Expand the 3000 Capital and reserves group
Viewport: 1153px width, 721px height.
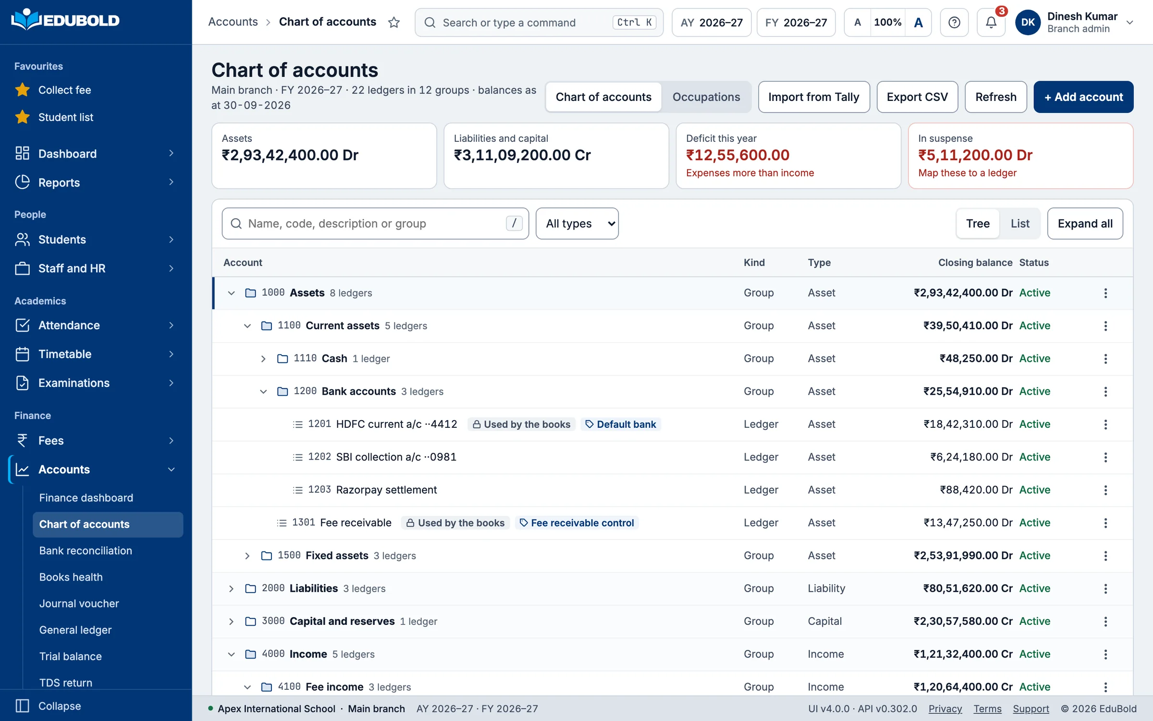click(x=231, y=622)
